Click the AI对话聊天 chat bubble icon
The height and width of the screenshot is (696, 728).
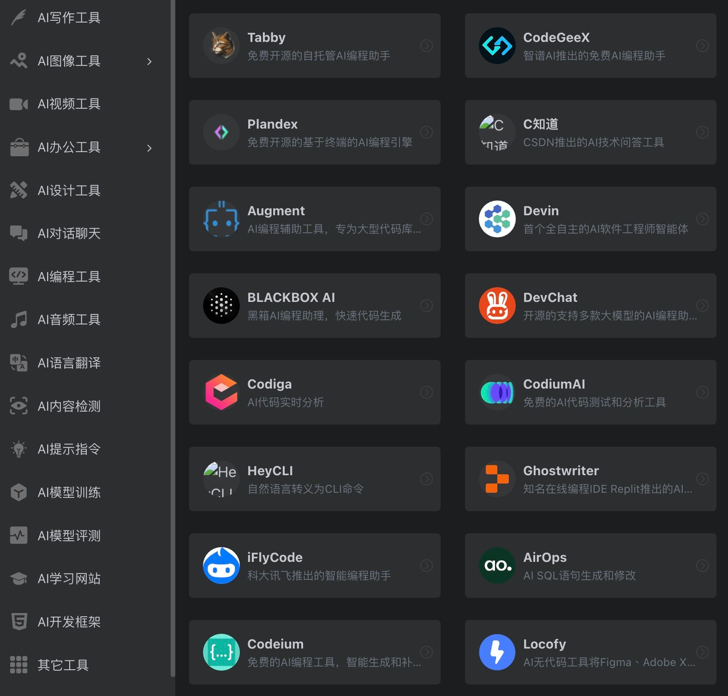click(x=18, y=233)
